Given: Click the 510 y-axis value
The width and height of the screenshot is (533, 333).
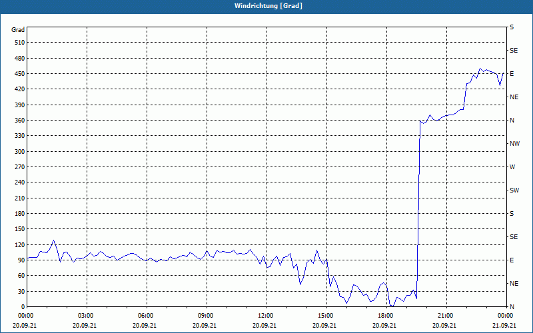Looking at the screenshot, I should pyautogui.click(x=20, y=43).
